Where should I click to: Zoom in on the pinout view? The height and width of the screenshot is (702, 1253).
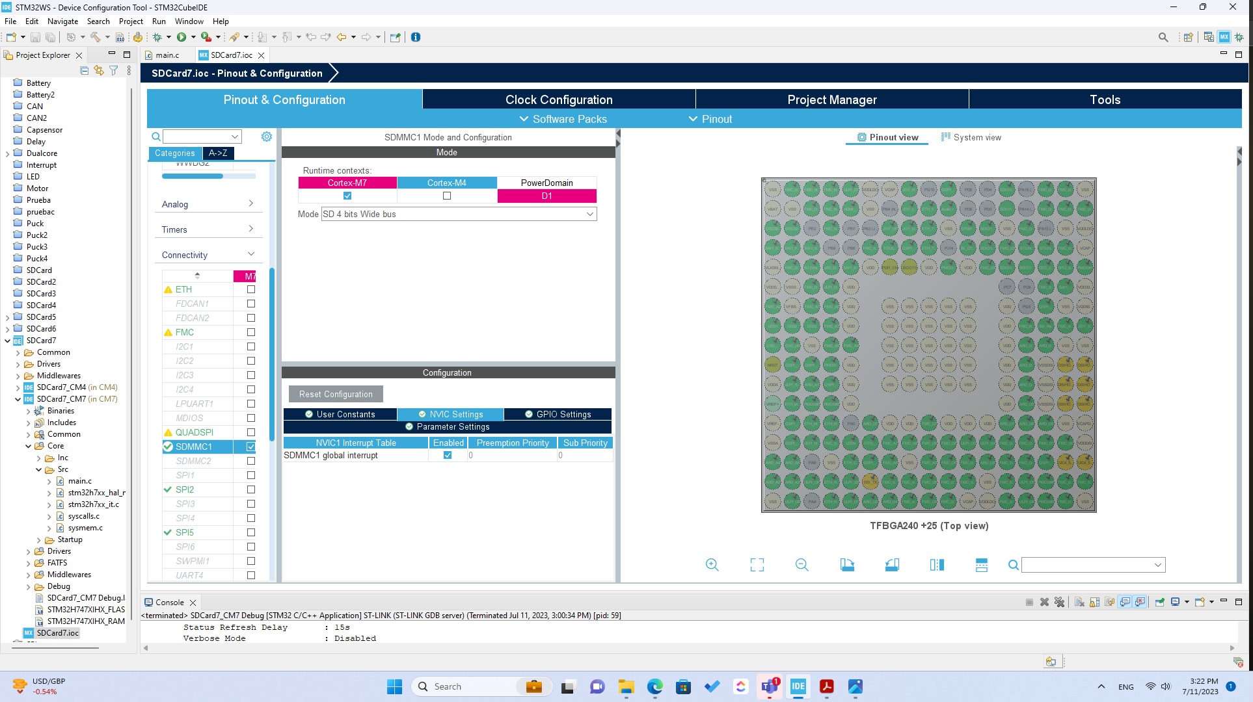(712, 565)
